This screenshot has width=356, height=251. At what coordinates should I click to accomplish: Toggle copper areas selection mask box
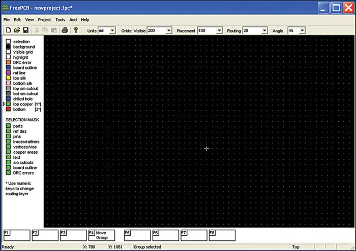(8, 152)
